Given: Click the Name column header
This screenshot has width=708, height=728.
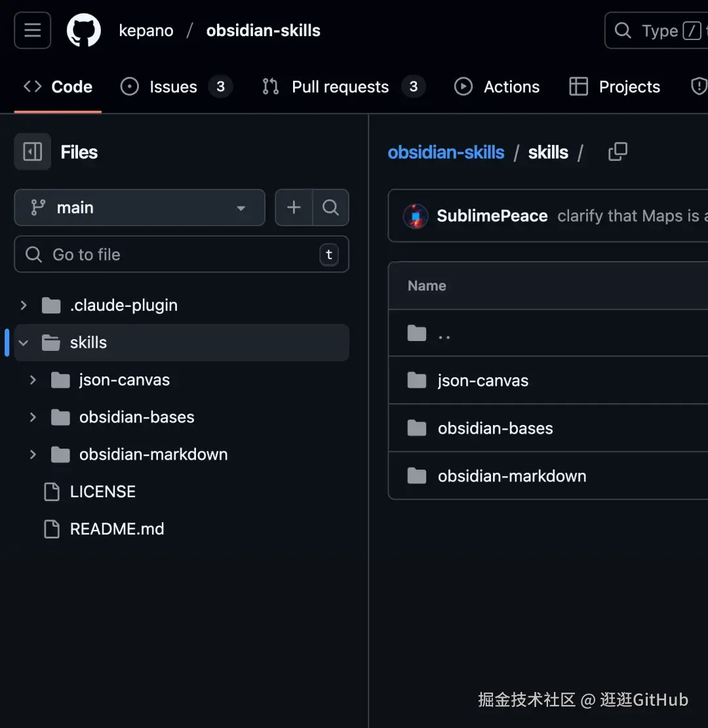Looking at the screenshot, I should tap(427, 285).
